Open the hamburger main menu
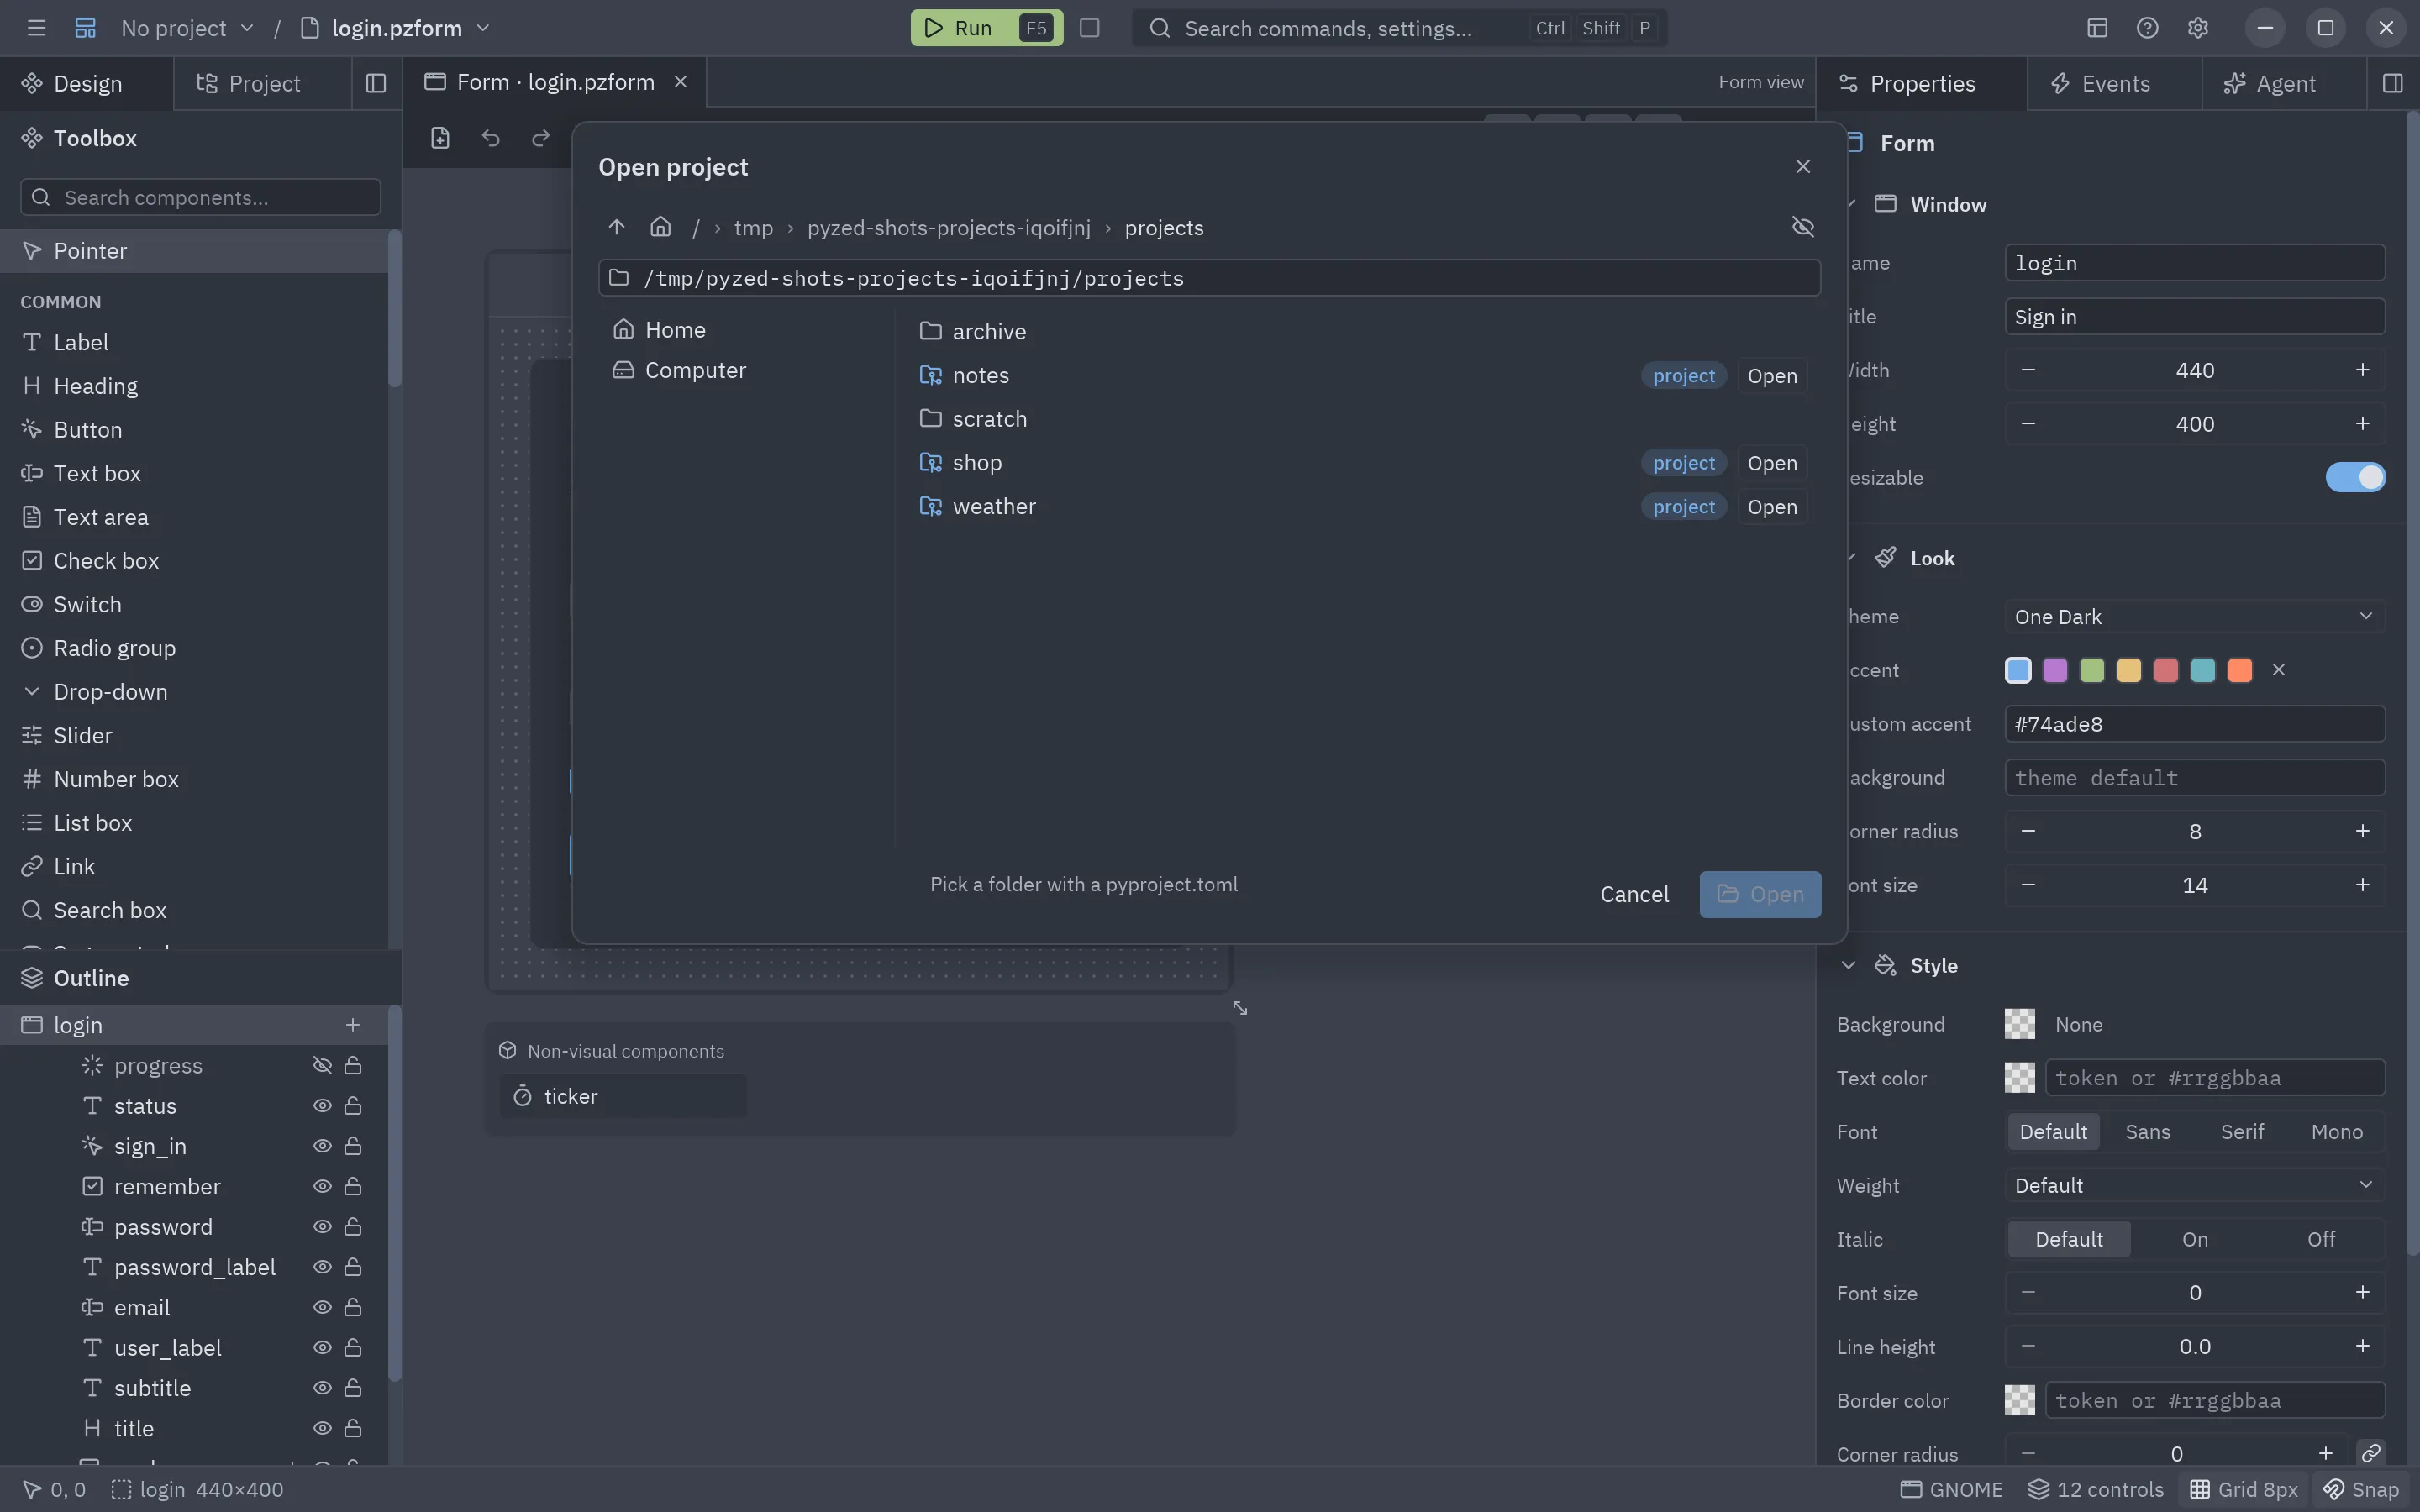2420x1512 pixels. (x=37, y=28)
